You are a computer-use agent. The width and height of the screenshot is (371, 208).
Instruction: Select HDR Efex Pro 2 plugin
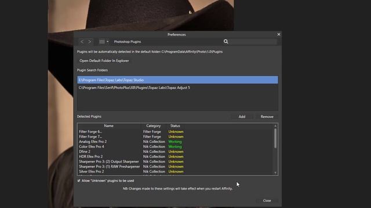[x=176, y=157]
